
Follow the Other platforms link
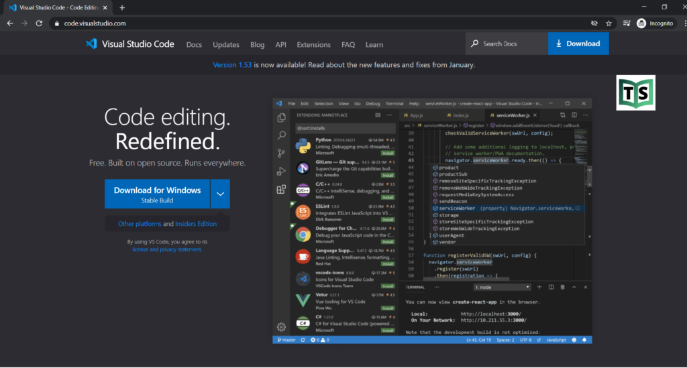(140, 224)
